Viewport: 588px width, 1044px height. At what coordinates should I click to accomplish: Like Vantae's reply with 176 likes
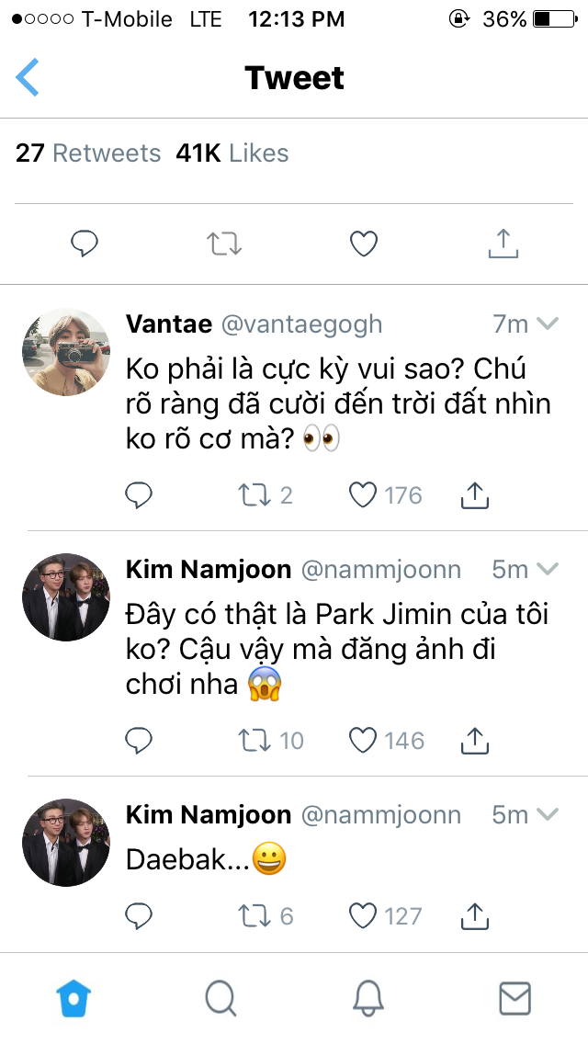click(x=364, y=495)
